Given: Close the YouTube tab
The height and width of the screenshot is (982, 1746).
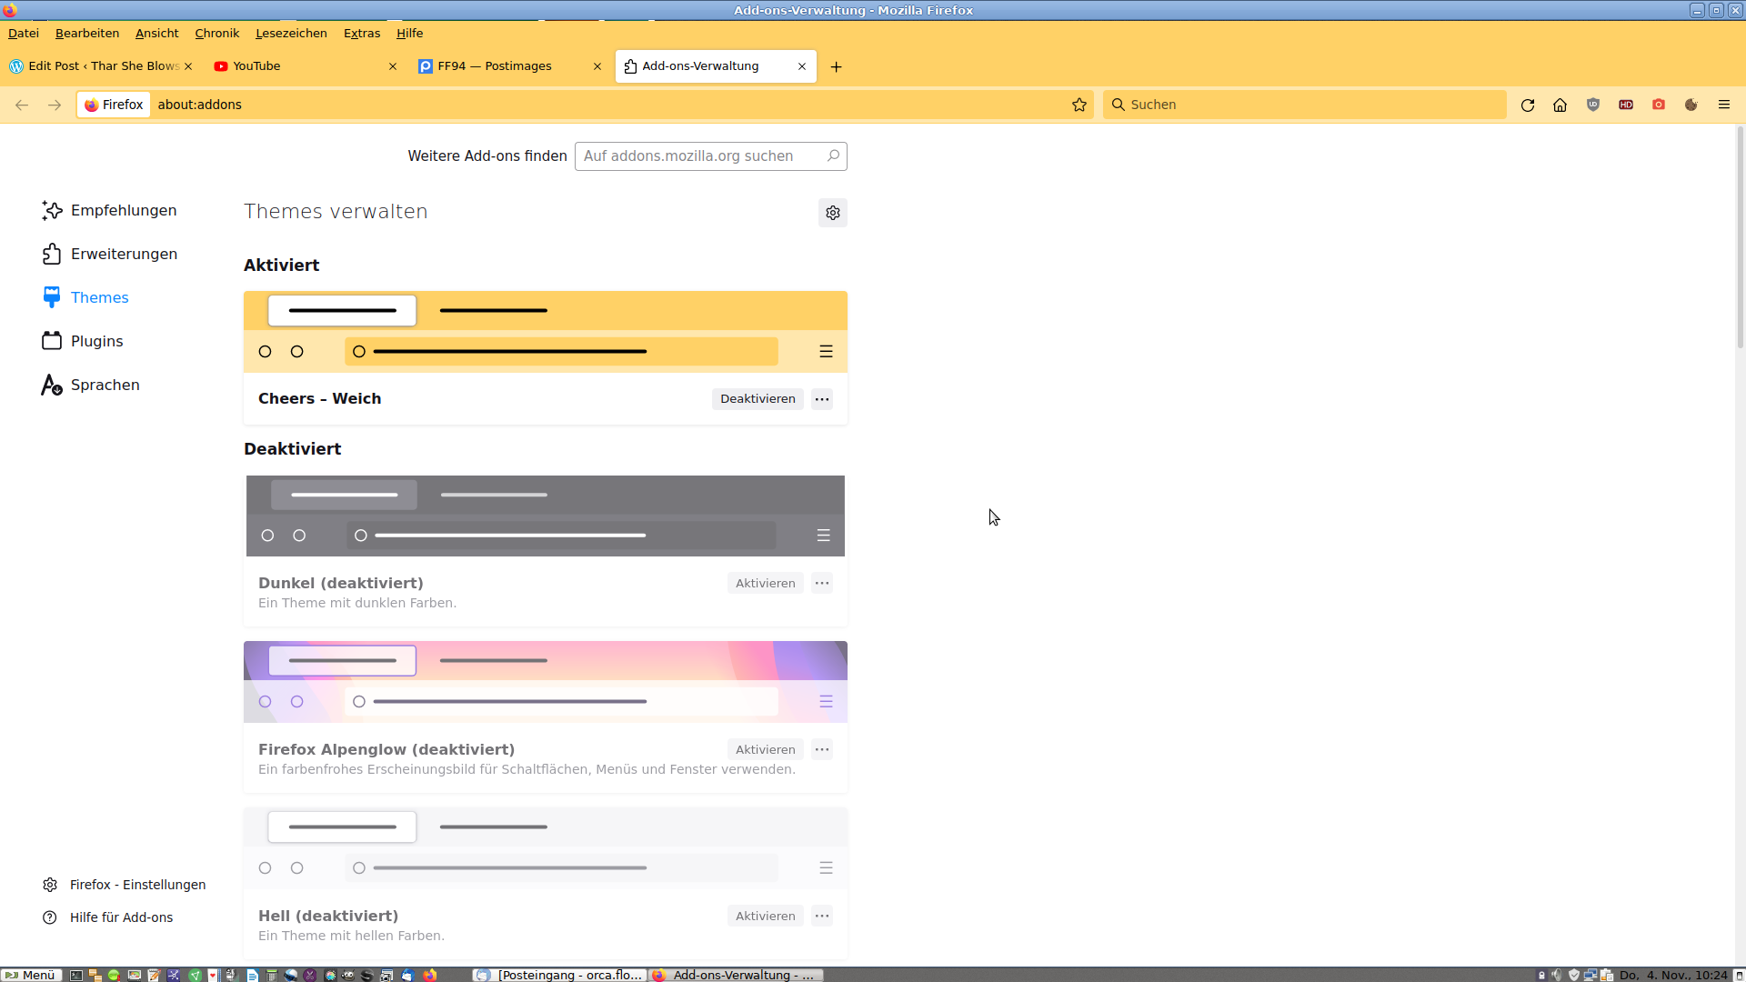Looking at the screenshot, I should 393,66.
